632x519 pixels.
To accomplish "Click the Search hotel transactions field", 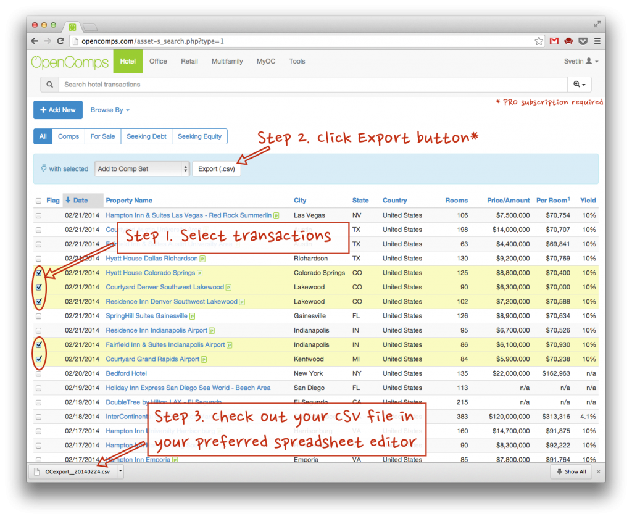I will pos(313,85).
